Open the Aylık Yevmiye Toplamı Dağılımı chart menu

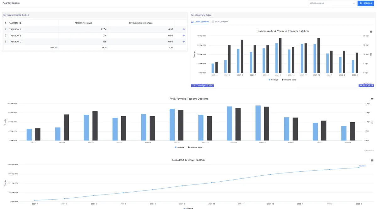372,99
